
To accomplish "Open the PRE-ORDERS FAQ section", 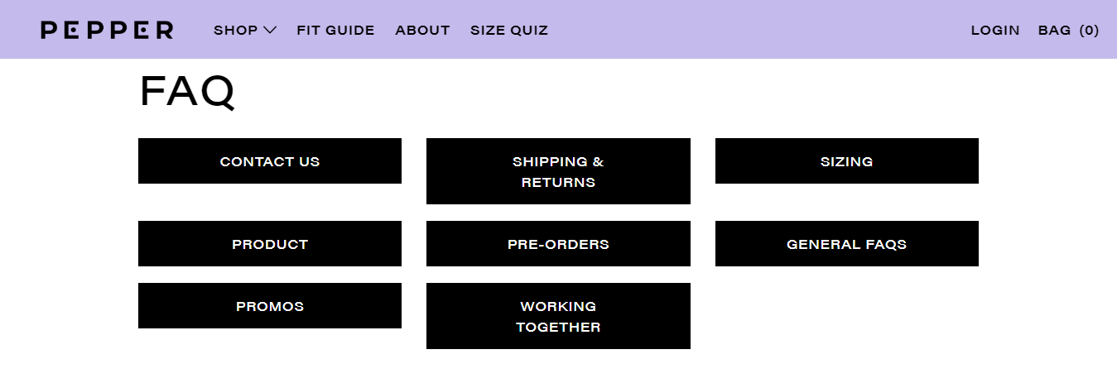I will (558, 244).
